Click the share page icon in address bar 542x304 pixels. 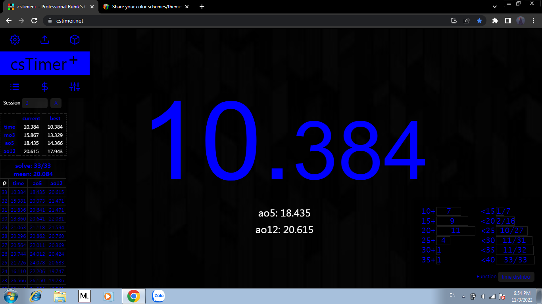click(x=467, y=21)
